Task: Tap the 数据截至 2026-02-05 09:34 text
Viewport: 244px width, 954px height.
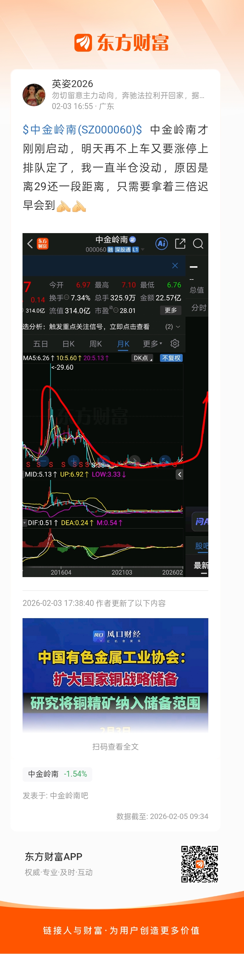Action: 162,816
